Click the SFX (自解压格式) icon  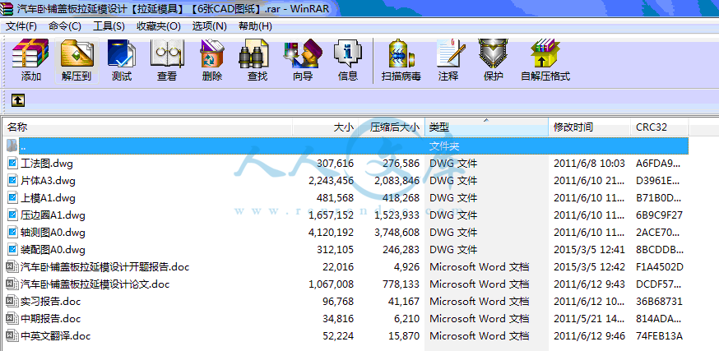(545, 53)
